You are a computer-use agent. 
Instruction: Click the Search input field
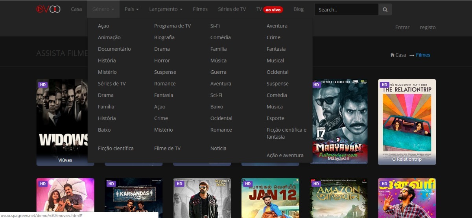[x=347, y=9]
